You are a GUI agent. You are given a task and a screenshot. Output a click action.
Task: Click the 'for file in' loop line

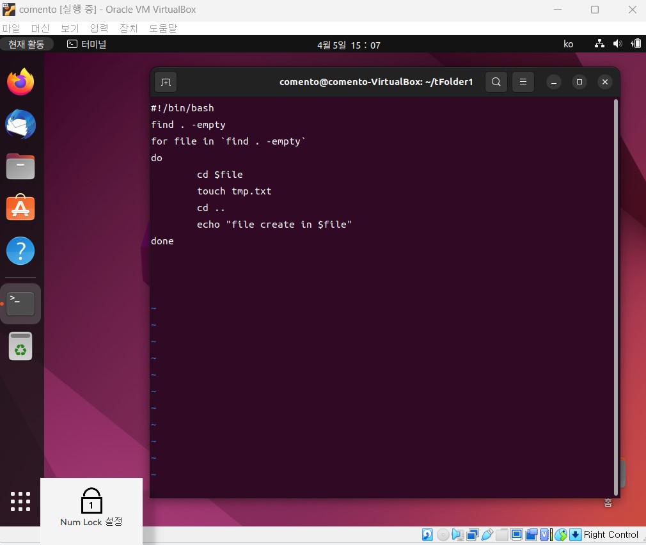(x=228, y=141)
